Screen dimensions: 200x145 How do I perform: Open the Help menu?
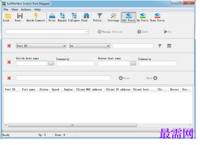(37, 9)
